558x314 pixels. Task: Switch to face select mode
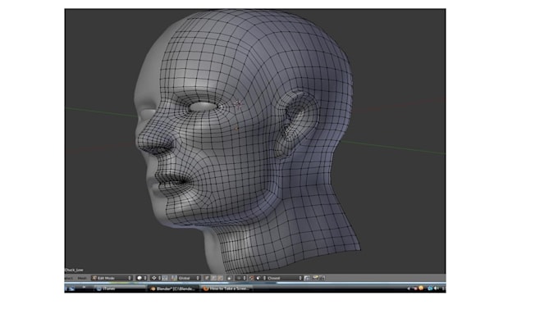coord(220,278)
